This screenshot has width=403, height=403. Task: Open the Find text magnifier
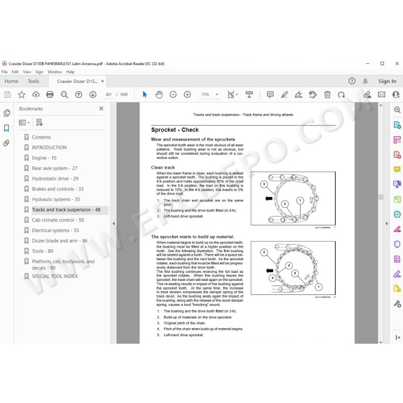64,95
